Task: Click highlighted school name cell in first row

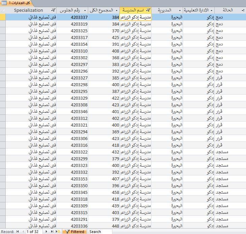Action: pyautogui.click(x=136, y=17)
